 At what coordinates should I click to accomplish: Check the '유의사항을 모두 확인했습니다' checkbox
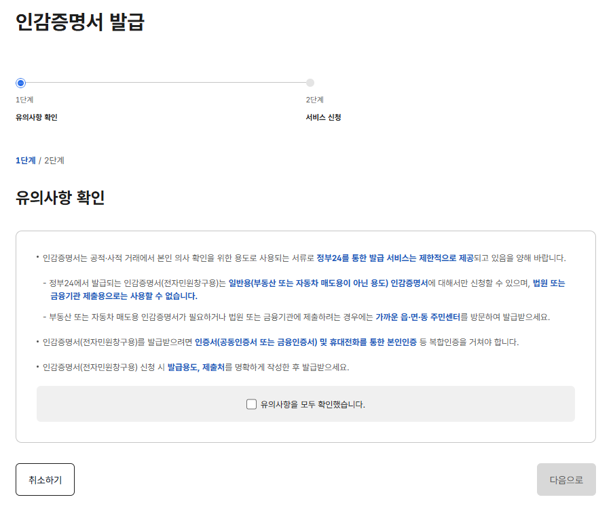point(251,404)
